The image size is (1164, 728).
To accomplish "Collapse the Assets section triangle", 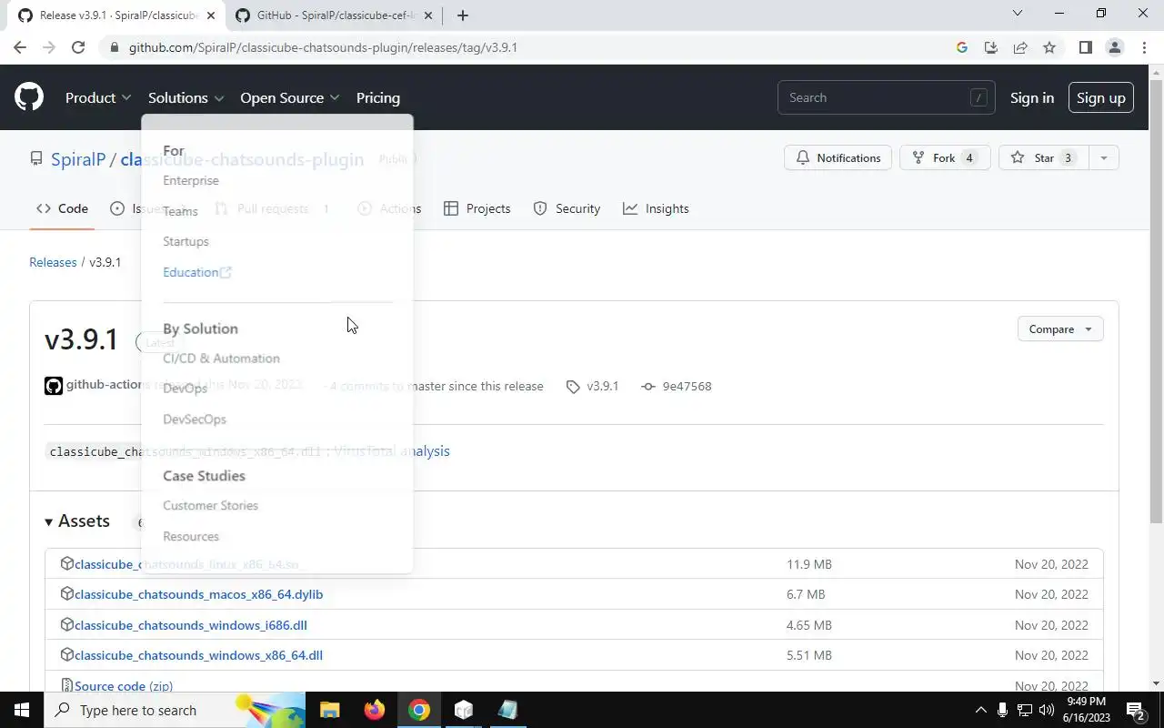I will 49,521.
